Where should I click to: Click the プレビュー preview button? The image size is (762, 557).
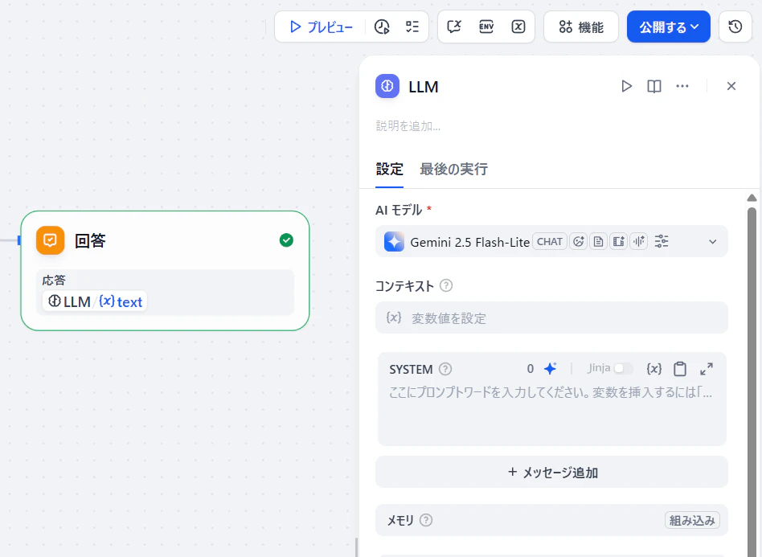point(321,27)
